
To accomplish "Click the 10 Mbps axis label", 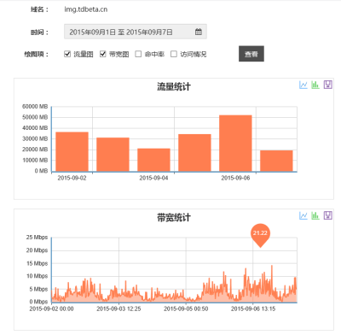I will (x=37, y=276).
